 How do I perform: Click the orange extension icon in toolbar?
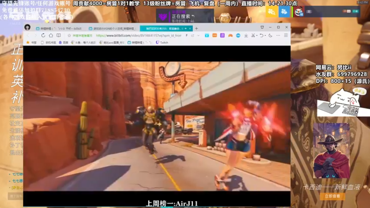(x=215, y=36)
